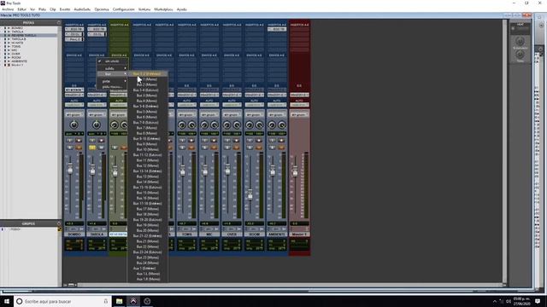The height and width of the screenshot is (307, 547).
Task: Open the notification center in the system tray
Action: click(x=538, y=301)
